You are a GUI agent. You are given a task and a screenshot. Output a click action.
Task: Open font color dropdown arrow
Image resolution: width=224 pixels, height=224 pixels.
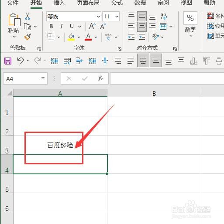point(96,37)
